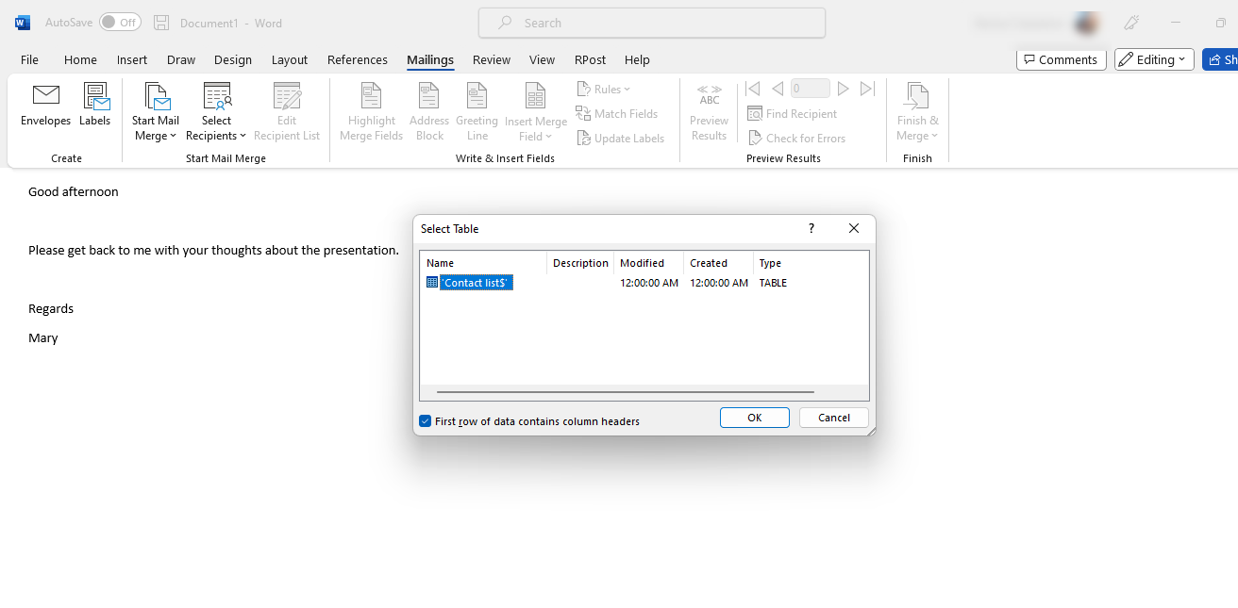Switch to the References tab
This screenshot has width=1238, height=608.
pos(357,59)
